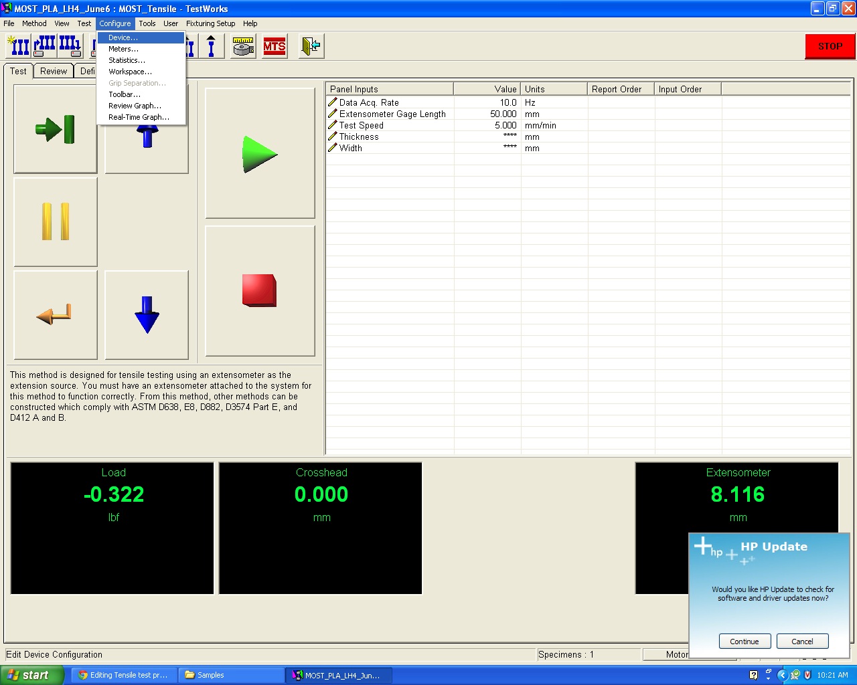
Task: Click the save sample toolbar icon
Action: tap(70, 46)
